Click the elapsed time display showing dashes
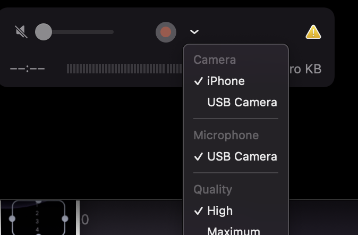 tap(28, 69)
